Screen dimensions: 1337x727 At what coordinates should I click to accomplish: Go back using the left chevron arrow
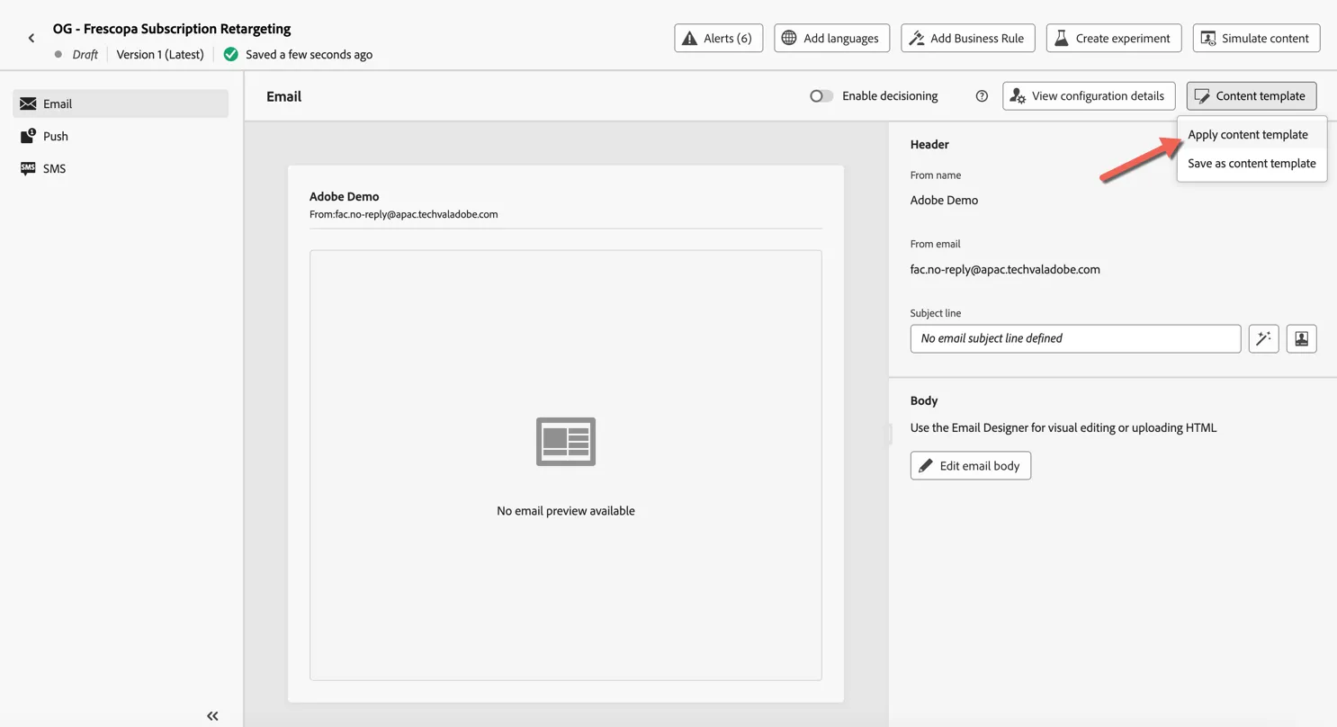[x=31, y=38]
